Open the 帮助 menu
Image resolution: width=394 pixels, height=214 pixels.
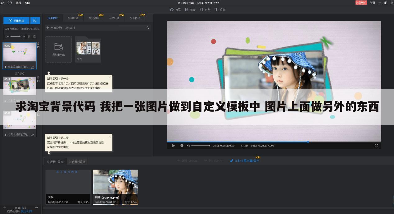27,3
